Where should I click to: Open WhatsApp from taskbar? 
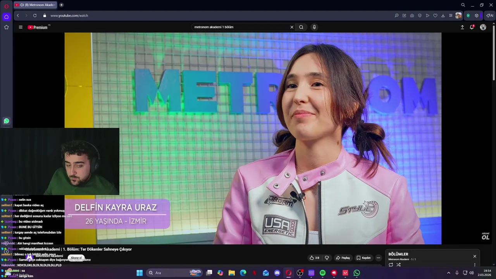tap(356, 273)
